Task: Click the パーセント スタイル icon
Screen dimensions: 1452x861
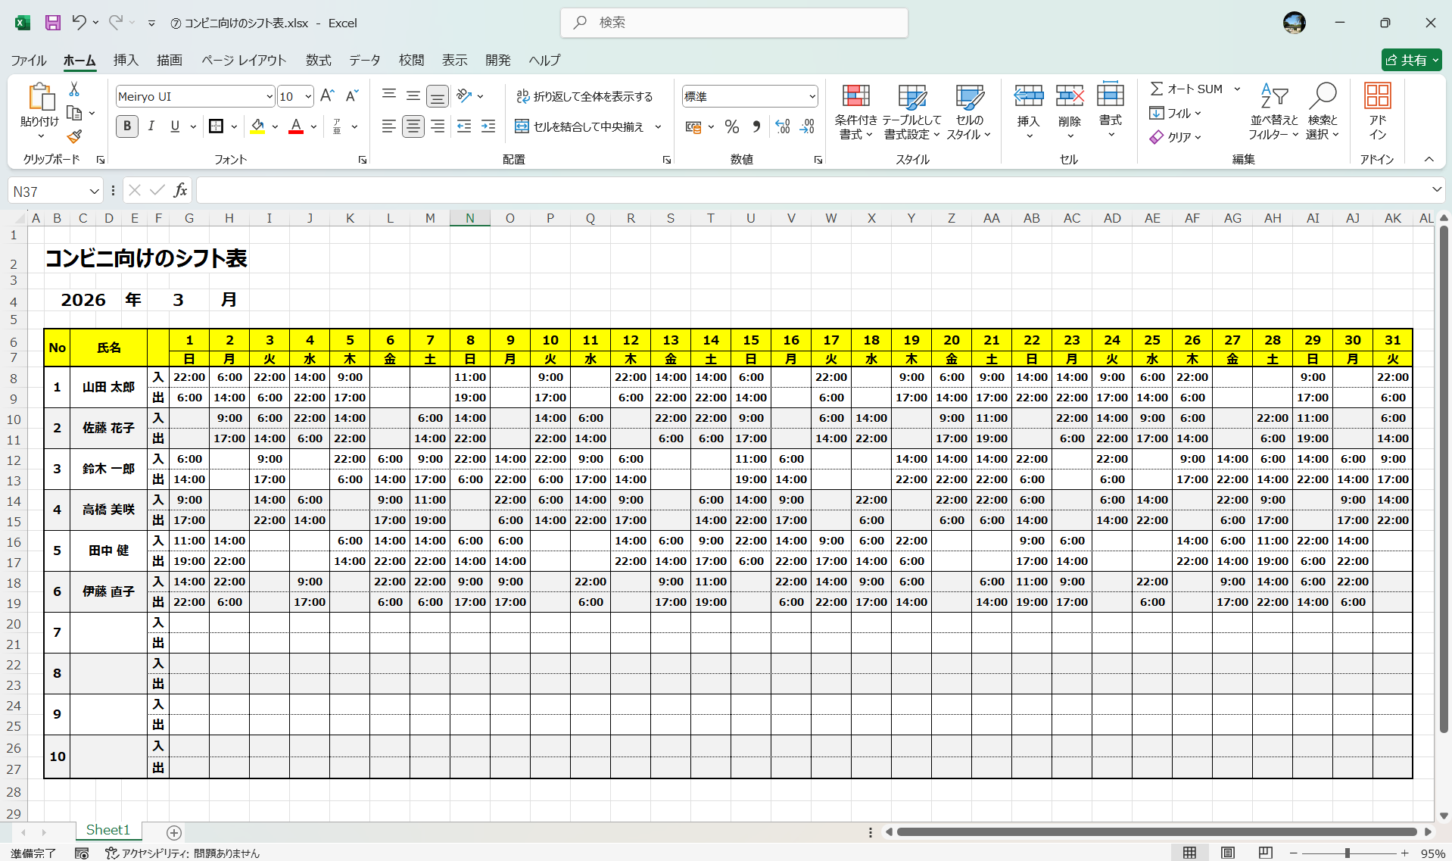Action: [731, 126]
